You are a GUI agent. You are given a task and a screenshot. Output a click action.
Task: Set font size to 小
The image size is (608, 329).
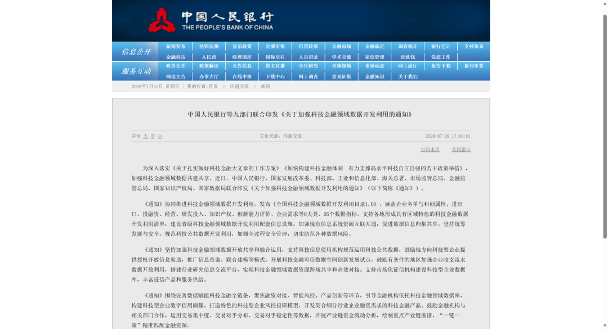pos(160,137)
